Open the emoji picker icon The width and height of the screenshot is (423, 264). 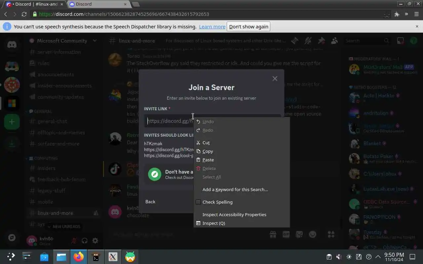coord(312,235)
